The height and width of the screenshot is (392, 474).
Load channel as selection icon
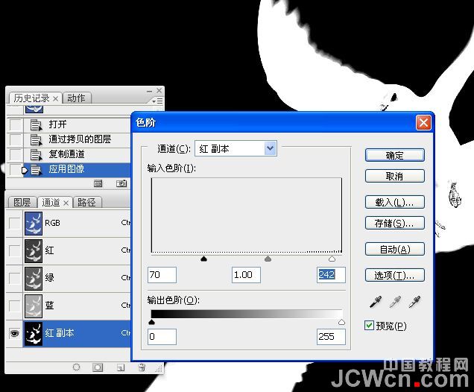(76, 367)
